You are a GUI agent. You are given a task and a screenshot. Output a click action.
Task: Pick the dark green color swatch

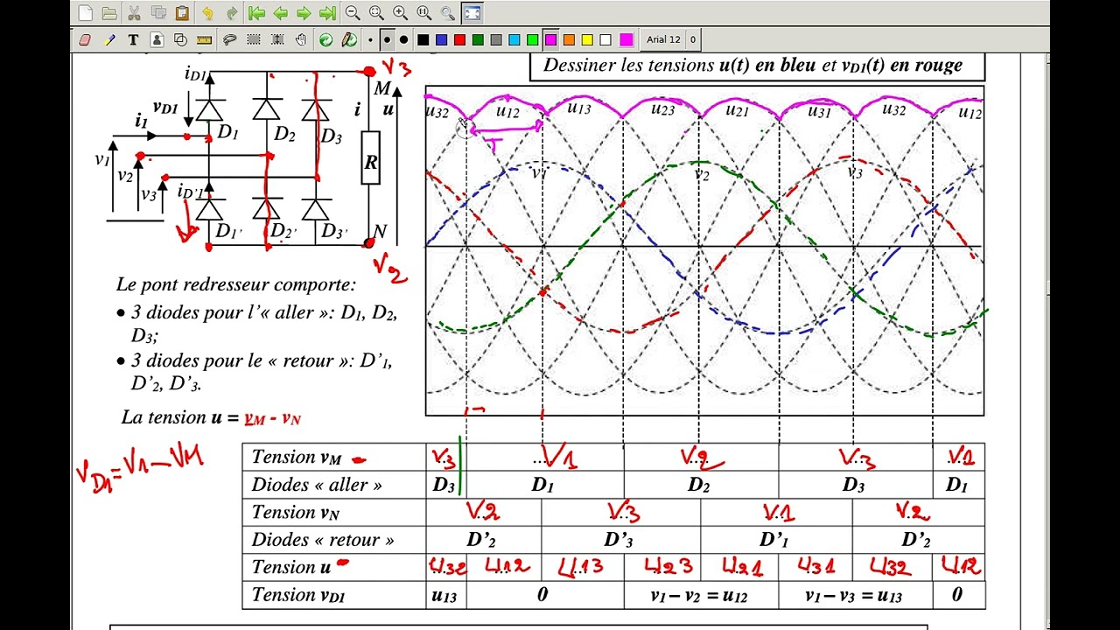478,39
